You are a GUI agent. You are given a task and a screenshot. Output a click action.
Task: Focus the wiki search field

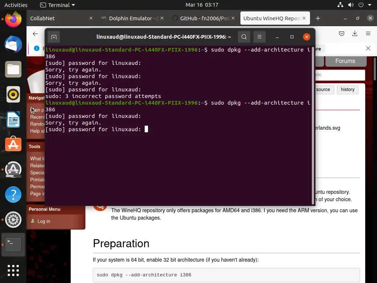point(339,75)
